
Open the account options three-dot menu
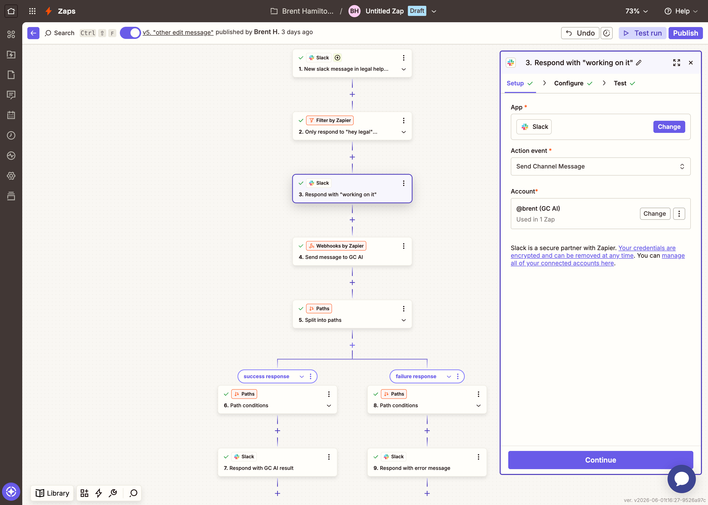click(x=679, y=214)
